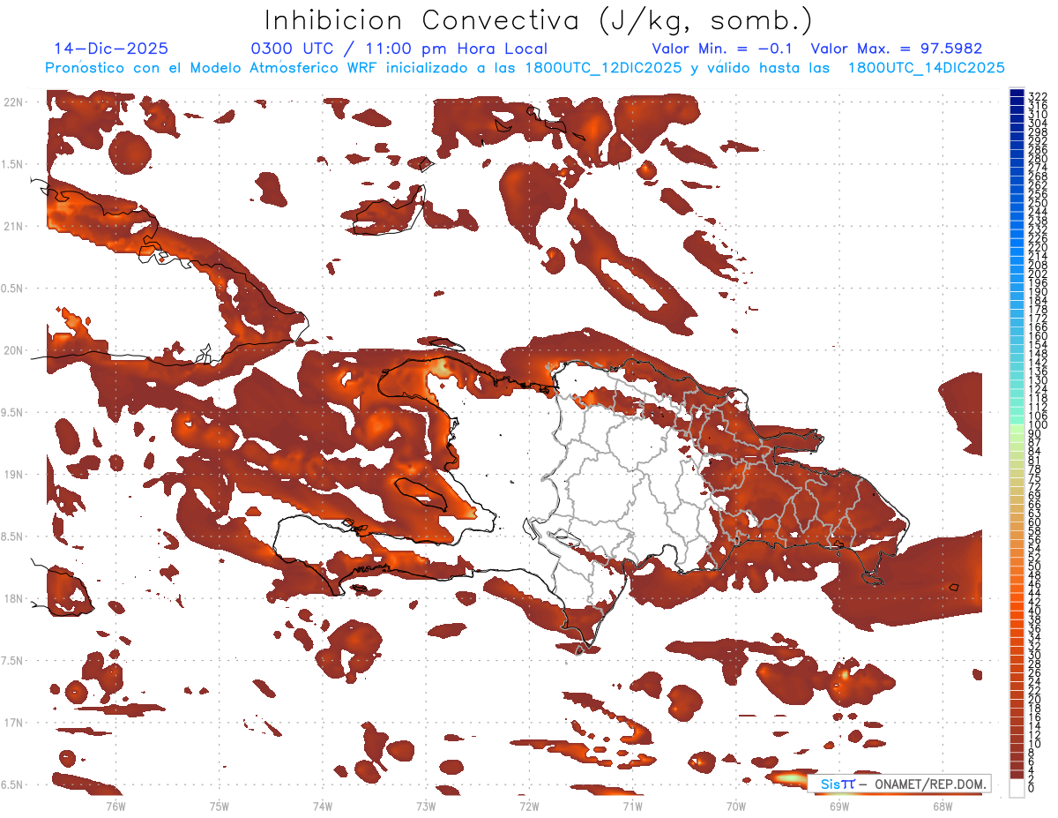Click the '1800UTC_14DIC2025' valid-until timestamp
1058x818 pixels.
926,68
